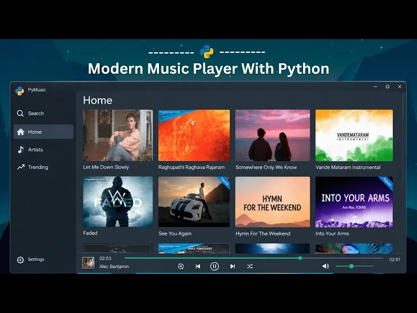Pause the current song
Image resolution: width=417 pixels, height=313 pixels.
point(214,266)
